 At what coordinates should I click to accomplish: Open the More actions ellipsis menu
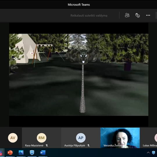point(148,15)
